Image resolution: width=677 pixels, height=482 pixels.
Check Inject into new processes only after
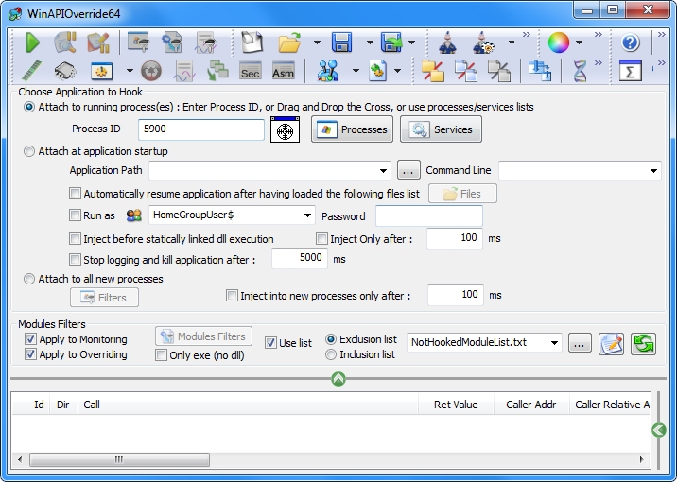(233, 296)
